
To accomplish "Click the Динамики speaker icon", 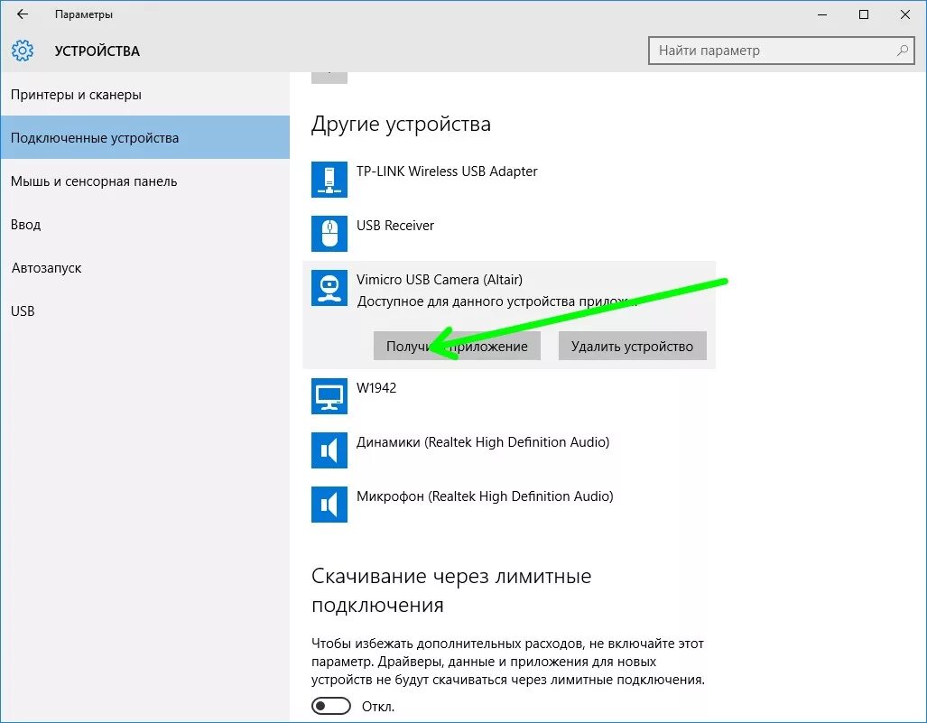I will pyautogui.click(x=329, y=450).
